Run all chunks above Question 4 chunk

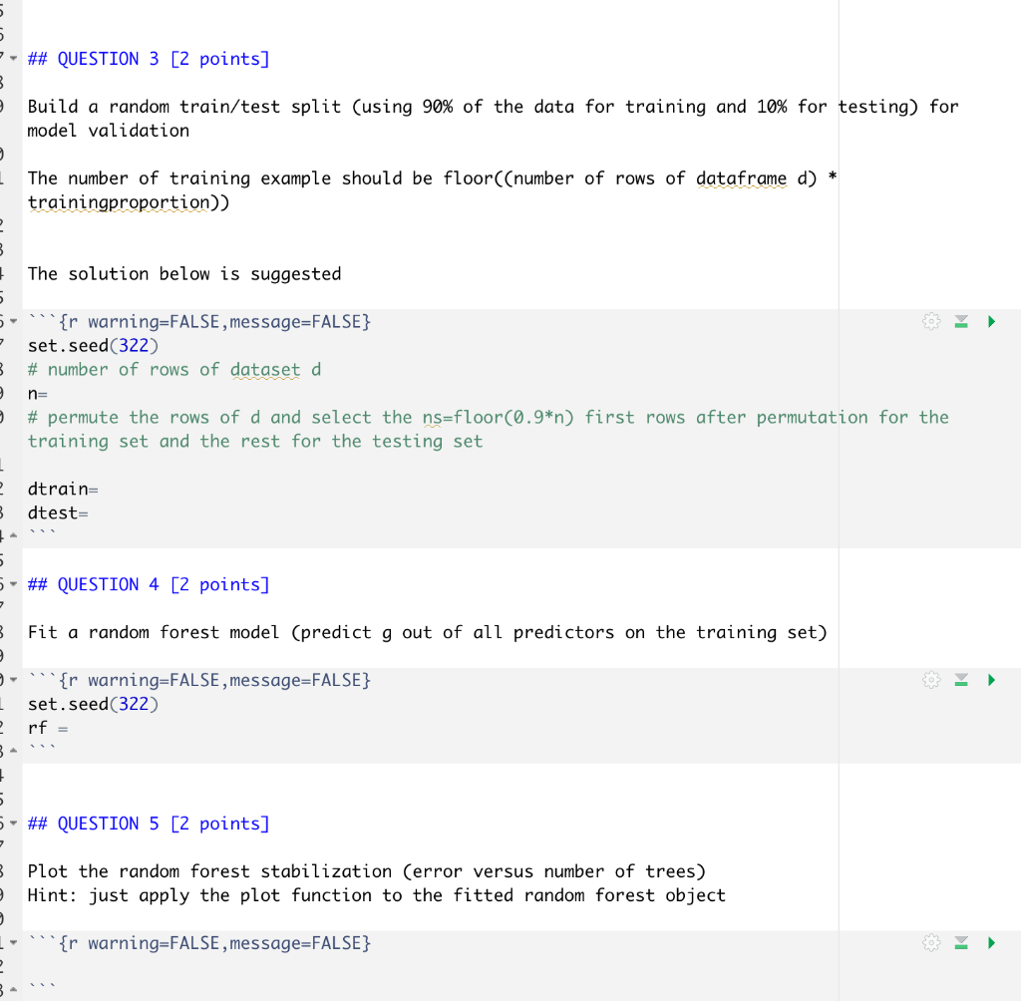click(x=961, y=680)
